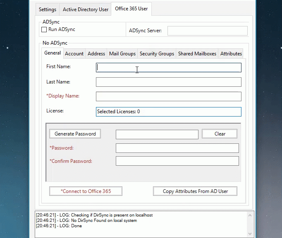The height and width of the screenshot is (238, 282).
Task: Click Connect to Office 365 button
Action: click(86, 191)
